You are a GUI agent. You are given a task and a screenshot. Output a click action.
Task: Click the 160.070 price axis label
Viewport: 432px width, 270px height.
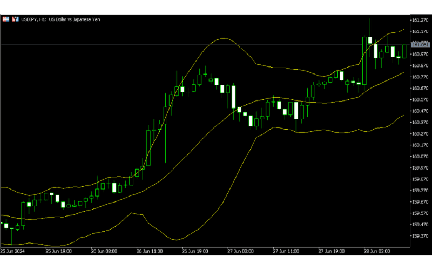click(420, 157)
